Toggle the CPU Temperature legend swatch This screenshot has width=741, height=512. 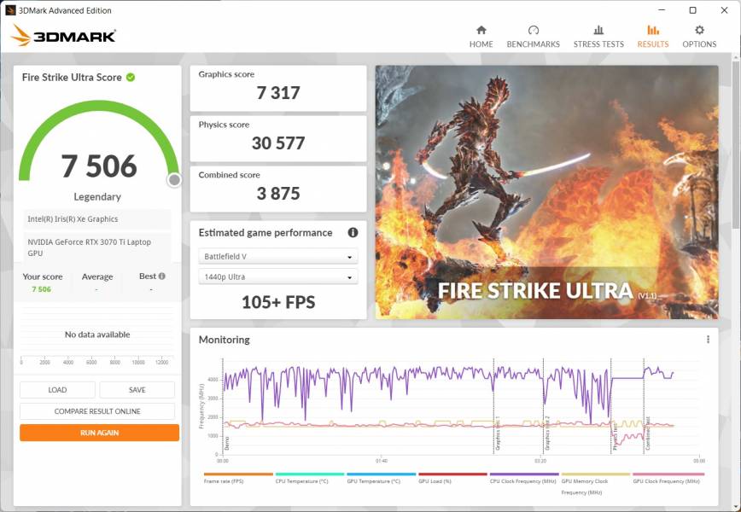(x=310, y=474)
